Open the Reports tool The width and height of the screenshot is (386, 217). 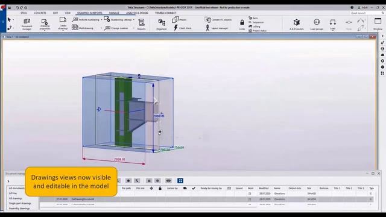141,24
